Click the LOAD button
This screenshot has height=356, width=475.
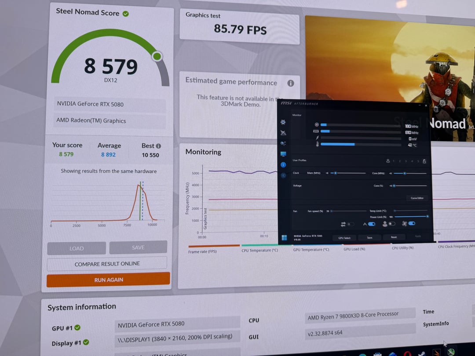point(77,248)
